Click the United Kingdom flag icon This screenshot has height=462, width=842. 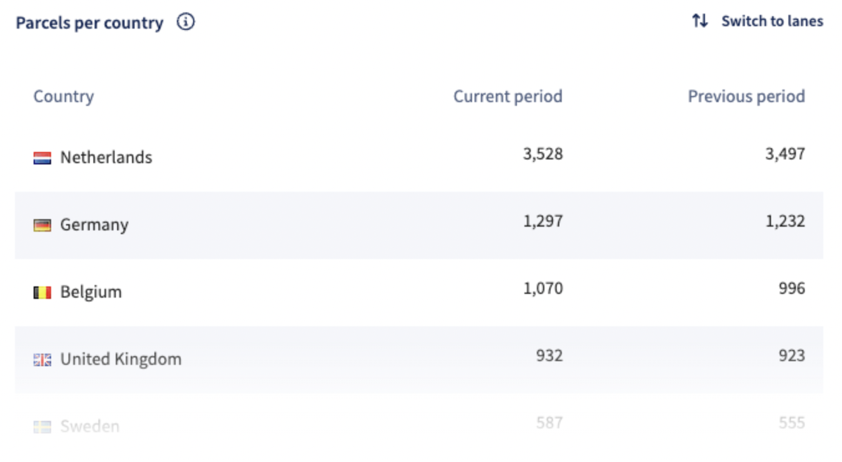(42, 359)
